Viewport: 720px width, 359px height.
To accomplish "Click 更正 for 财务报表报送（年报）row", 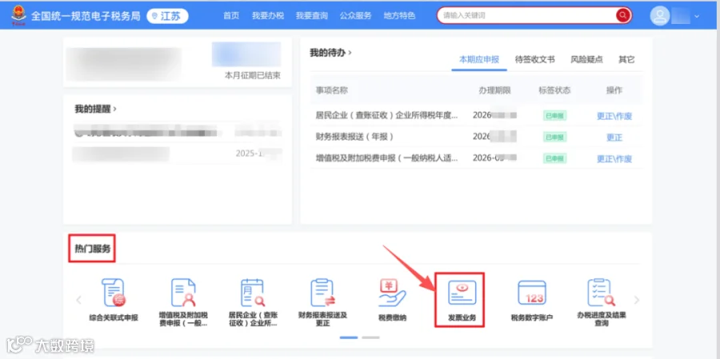I will (x=614, y=138).
